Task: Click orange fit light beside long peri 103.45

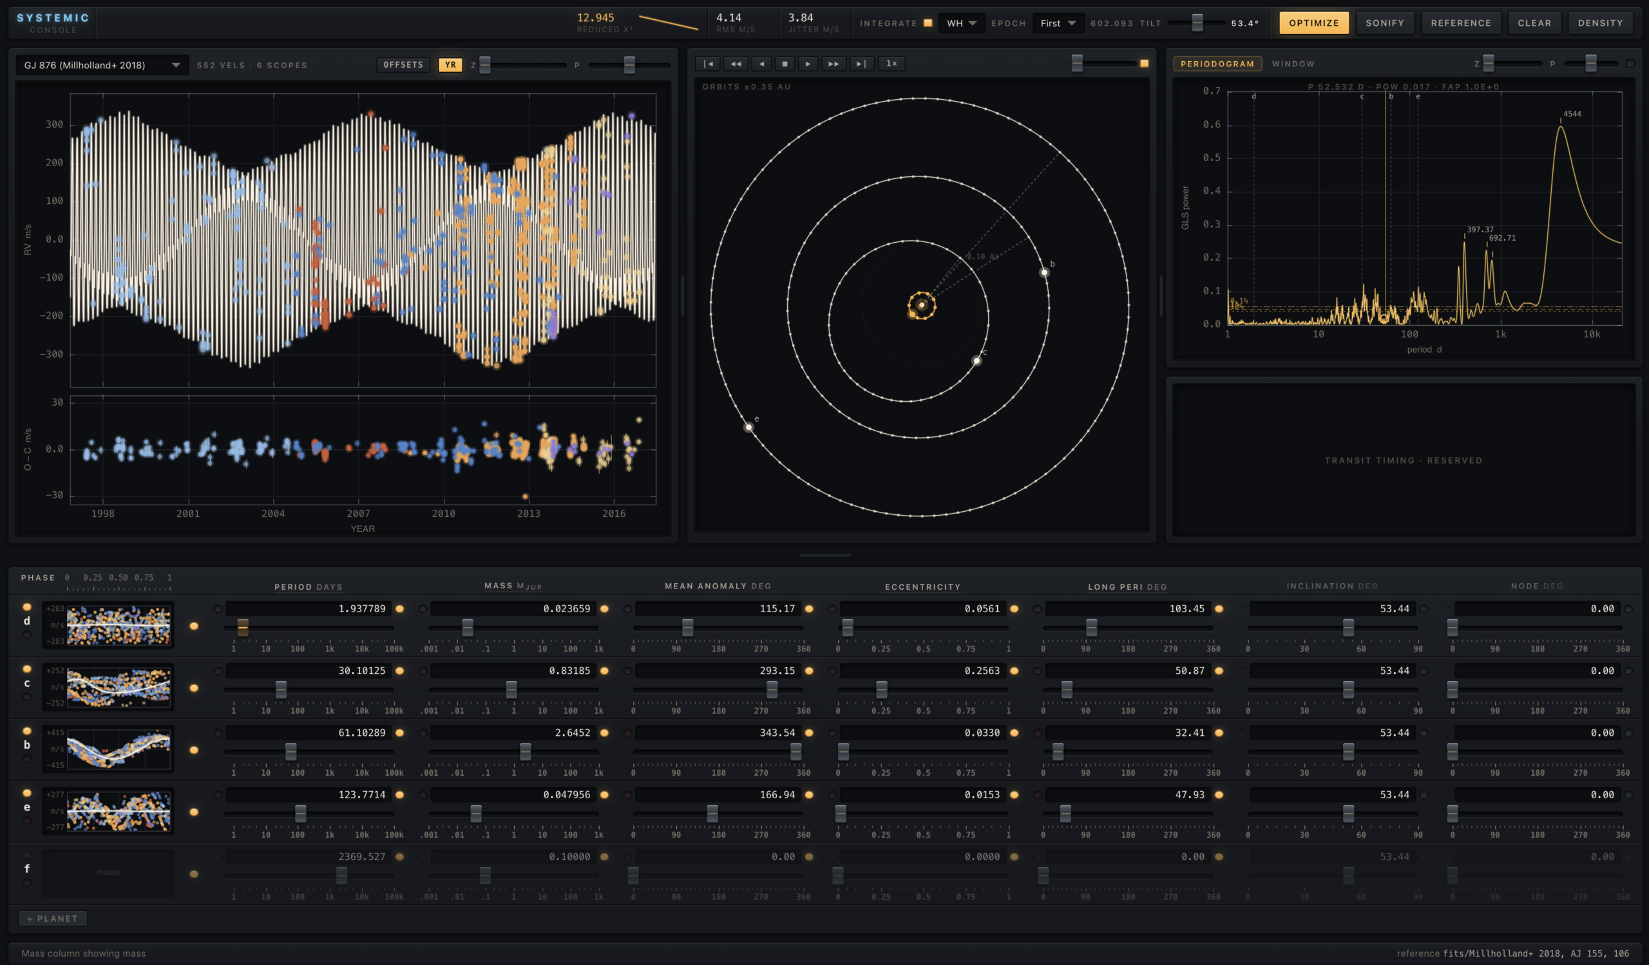Action: (1219, 610)
